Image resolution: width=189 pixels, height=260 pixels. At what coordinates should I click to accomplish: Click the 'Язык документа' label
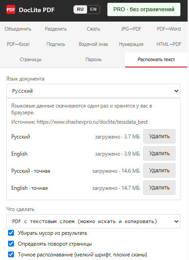(x=25, y=79)
